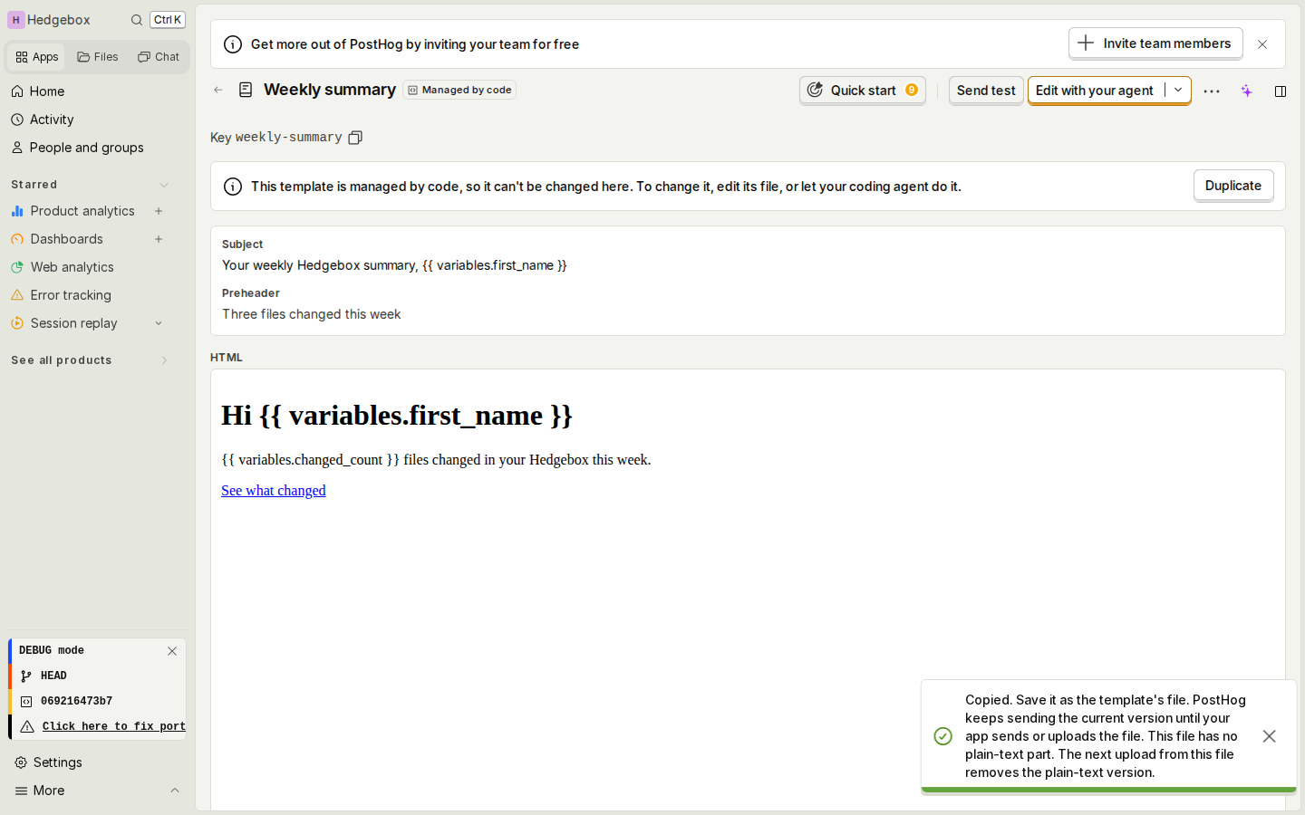Click the Managed by code badge
This screenshot has width=1305, height=815.
tap(459, 90)
